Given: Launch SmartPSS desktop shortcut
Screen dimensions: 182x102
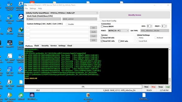Looking at the screenshot, I should coord(10,44).
